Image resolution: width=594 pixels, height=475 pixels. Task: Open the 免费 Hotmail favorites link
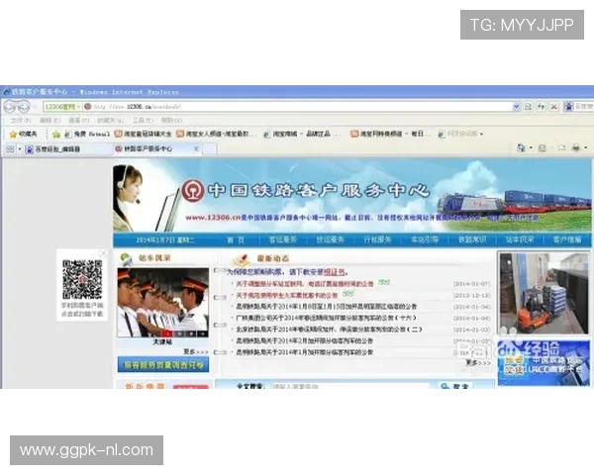tap(87, 135)
